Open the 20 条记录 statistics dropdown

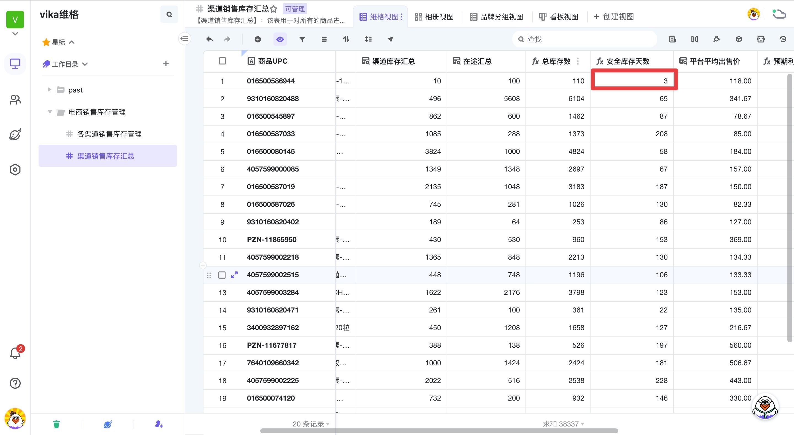(311, 424)
